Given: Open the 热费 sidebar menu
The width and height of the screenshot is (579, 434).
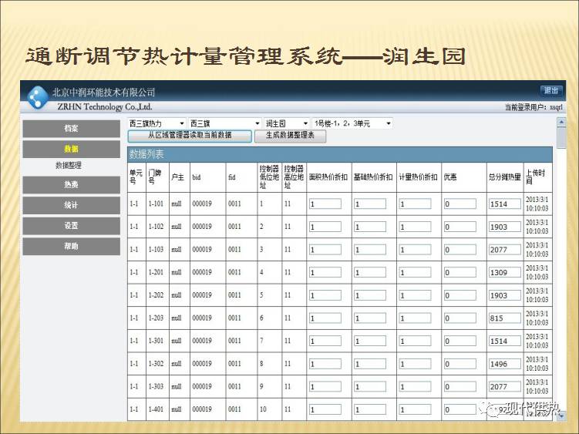Looking at the screenshot, I should point(71,185).
